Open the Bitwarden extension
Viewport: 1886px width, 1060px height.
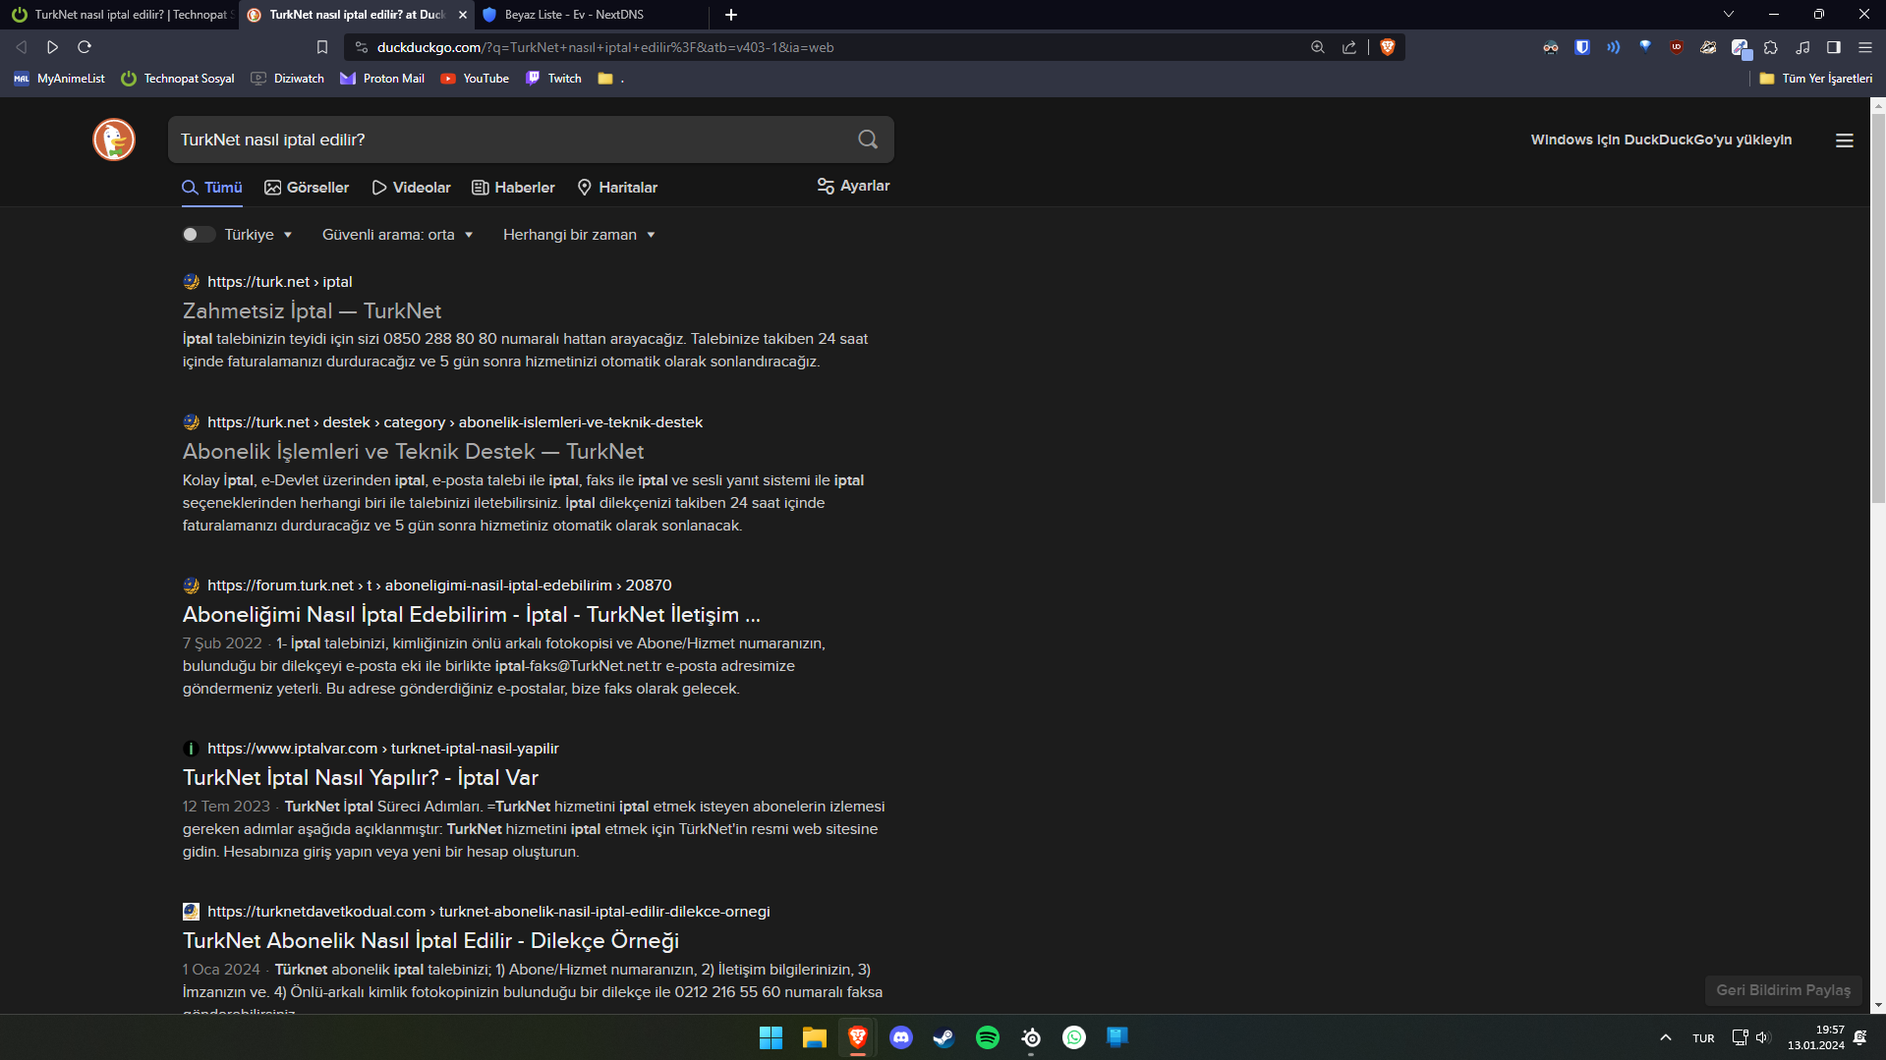(1582, 47)
